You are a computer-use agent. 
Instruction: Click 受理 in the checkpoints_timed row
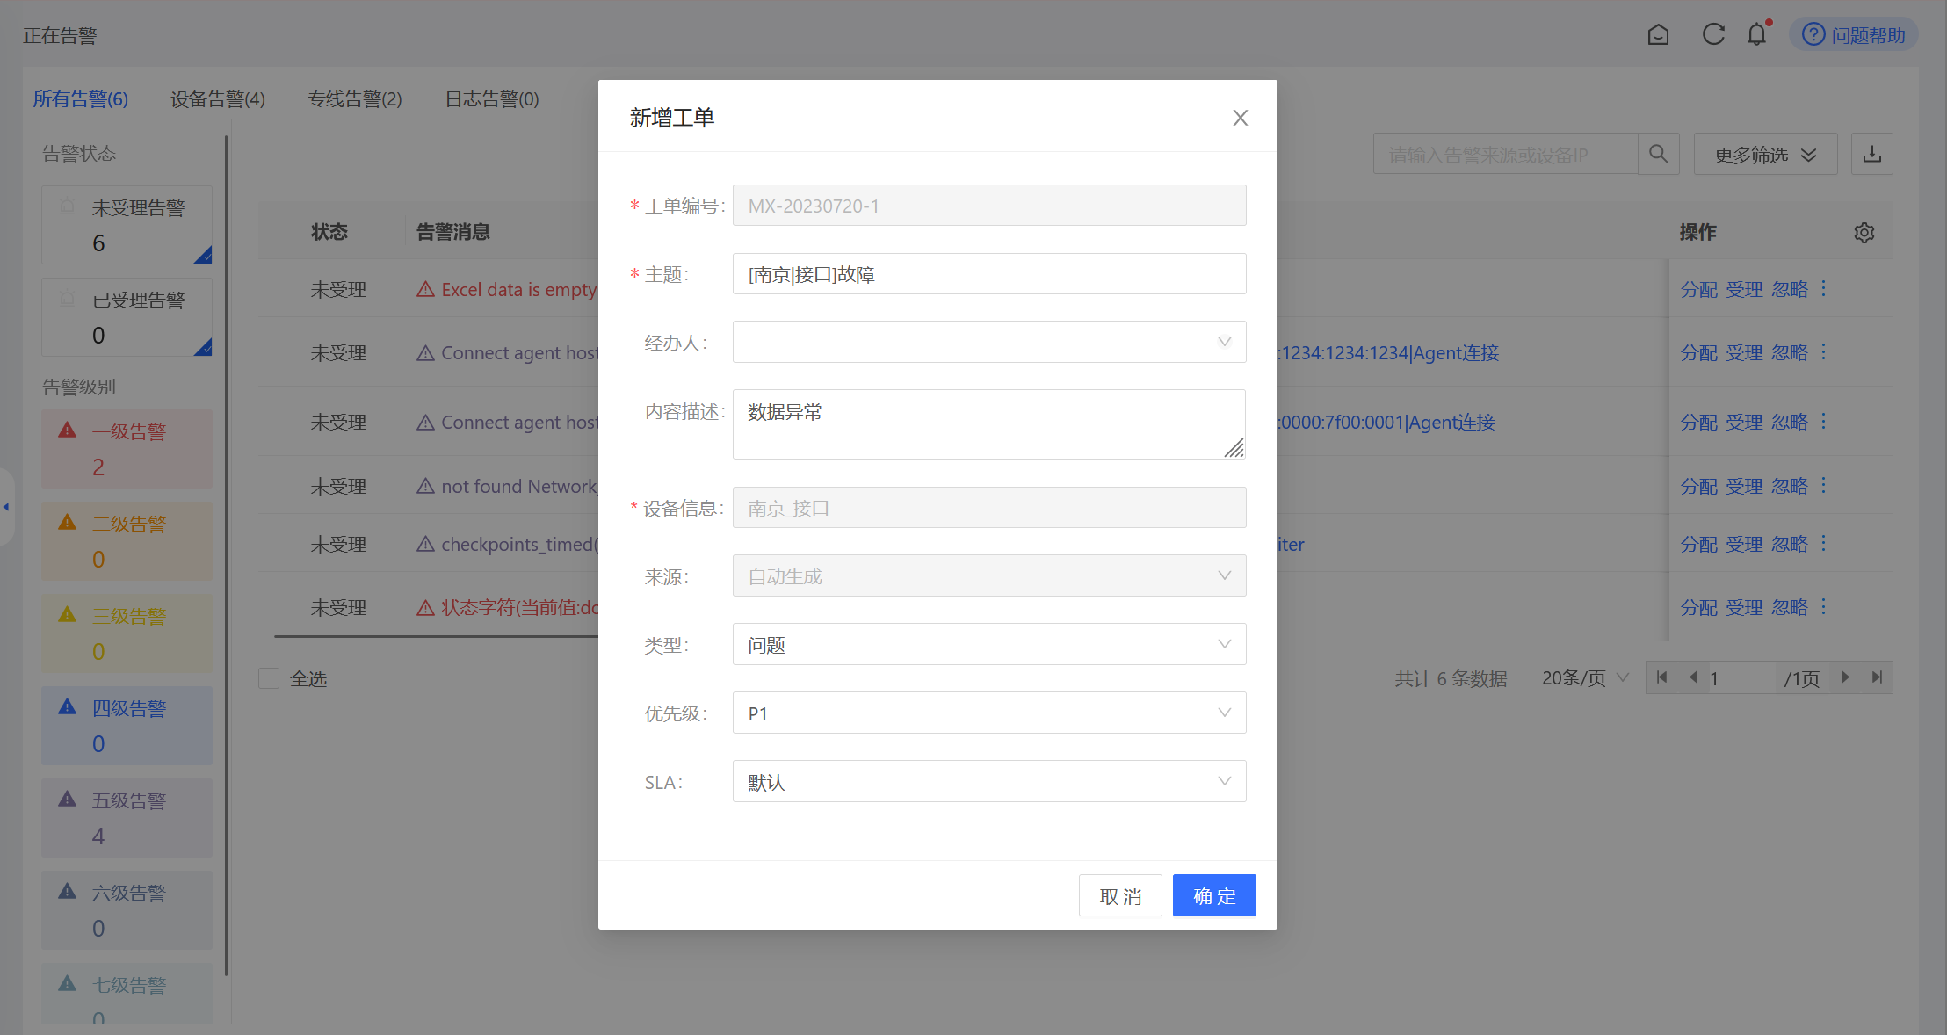[1744, 544]
